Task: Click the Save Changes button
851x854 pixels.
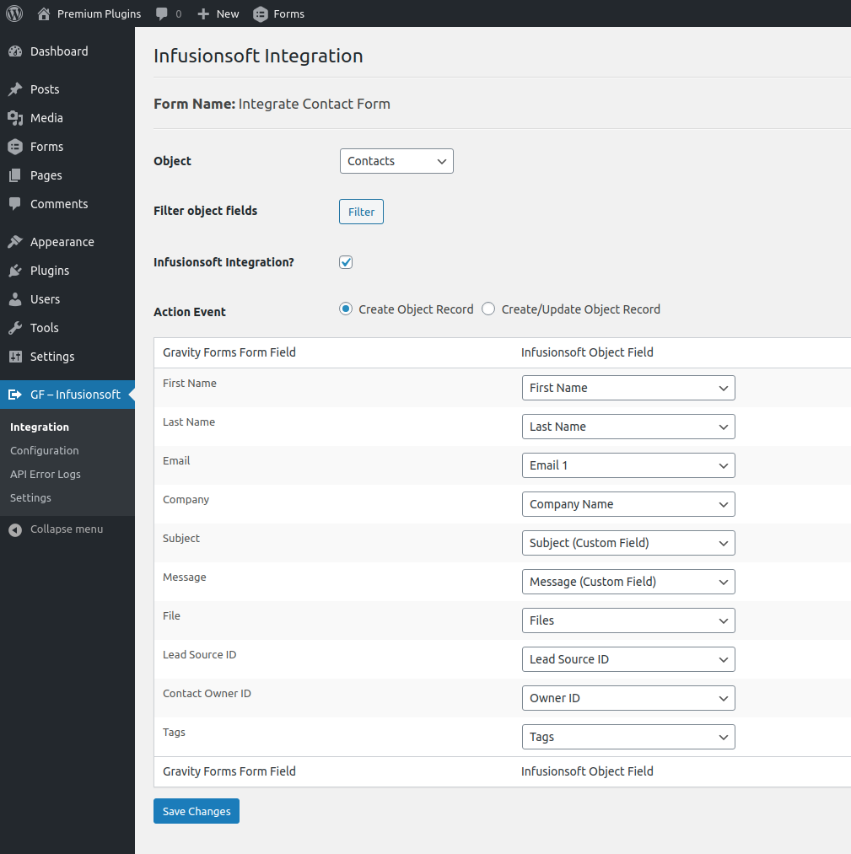Action: click(196, 810)
